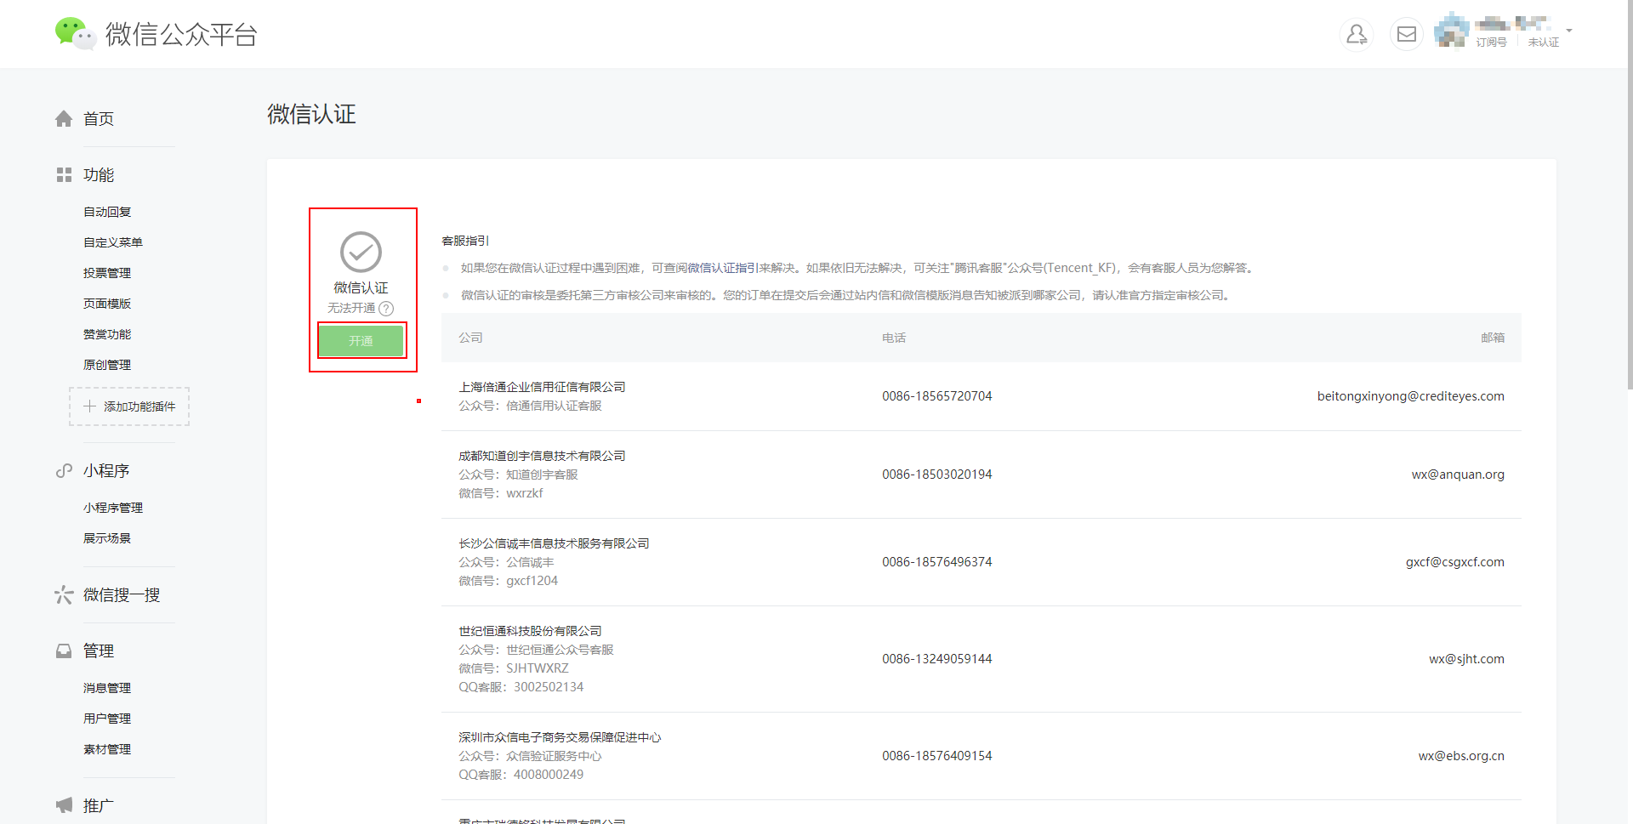Screen dimensions: 1633x824
Task: Open 原创管理 in the sidebar
Action: coord(107,365)
